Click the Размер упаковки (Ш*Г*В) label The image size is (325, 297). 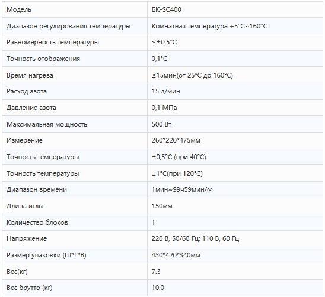point(46,255)
